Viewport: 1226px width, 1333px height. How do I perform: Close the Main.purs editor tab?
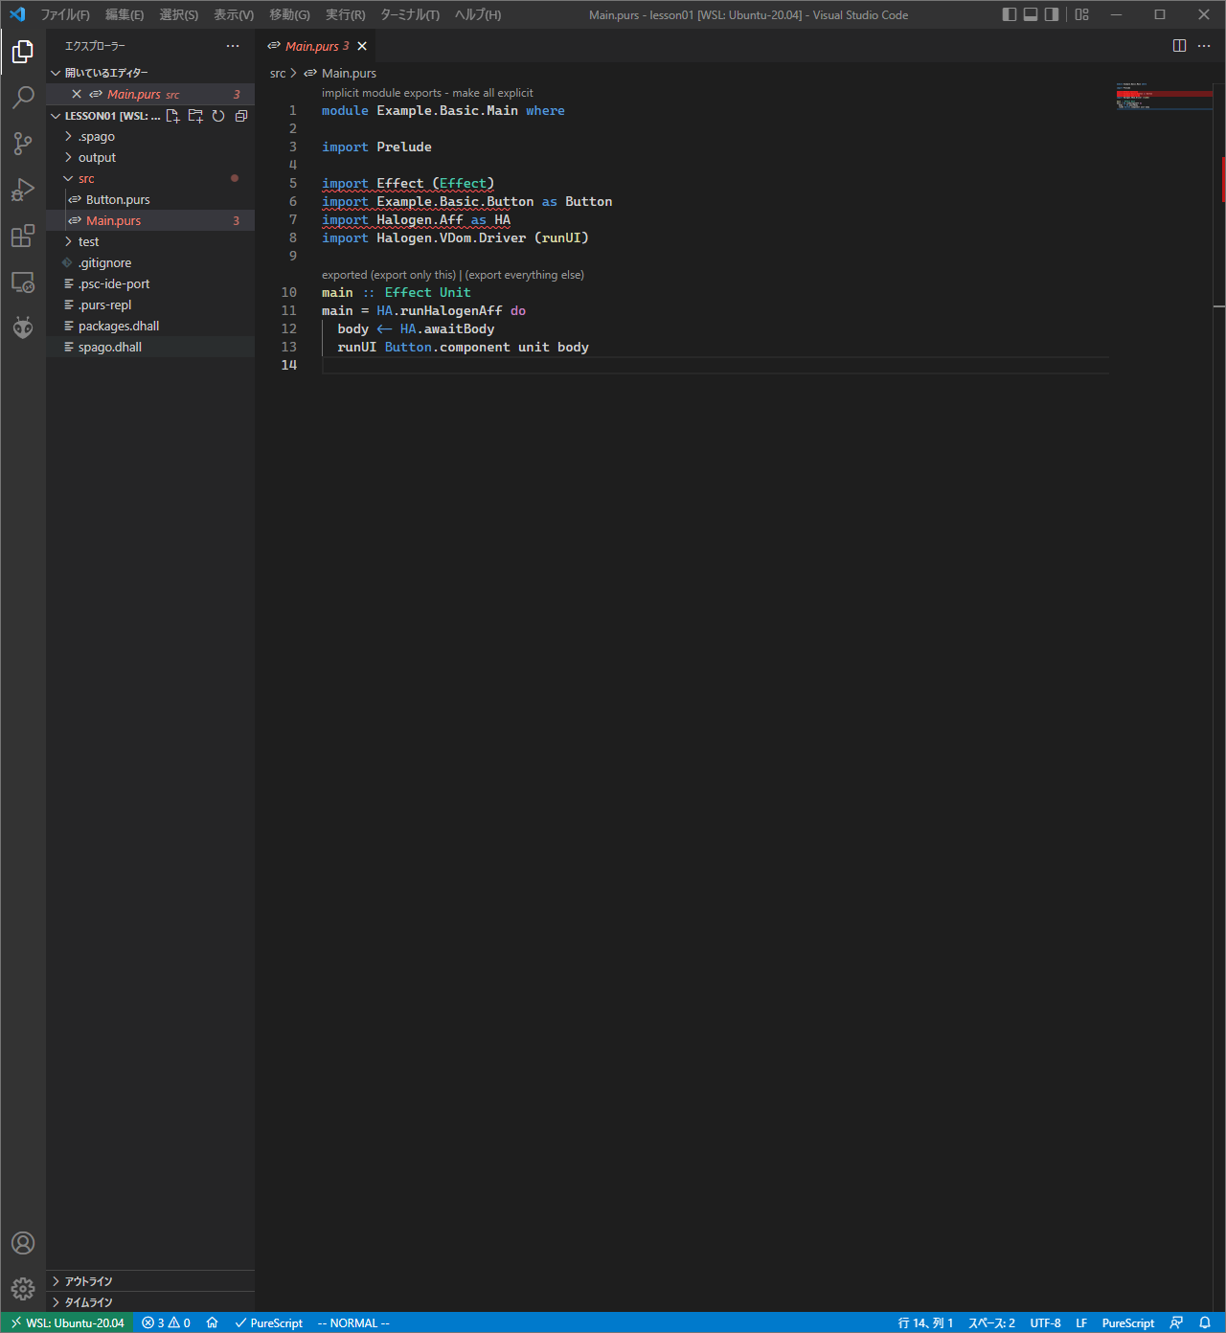point(362,46)
